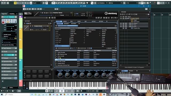Select Acoustic character filter
Image resolution: width=171 pixels, height=96 pixels.
109,30
